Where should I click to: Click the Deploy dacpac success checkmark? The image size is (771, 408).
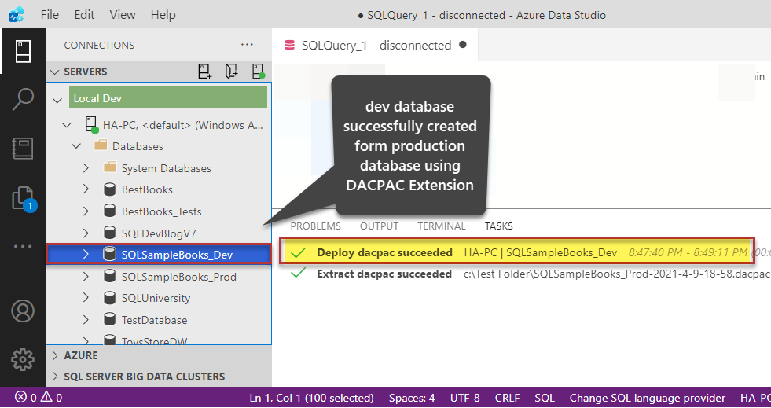point(299,252)
